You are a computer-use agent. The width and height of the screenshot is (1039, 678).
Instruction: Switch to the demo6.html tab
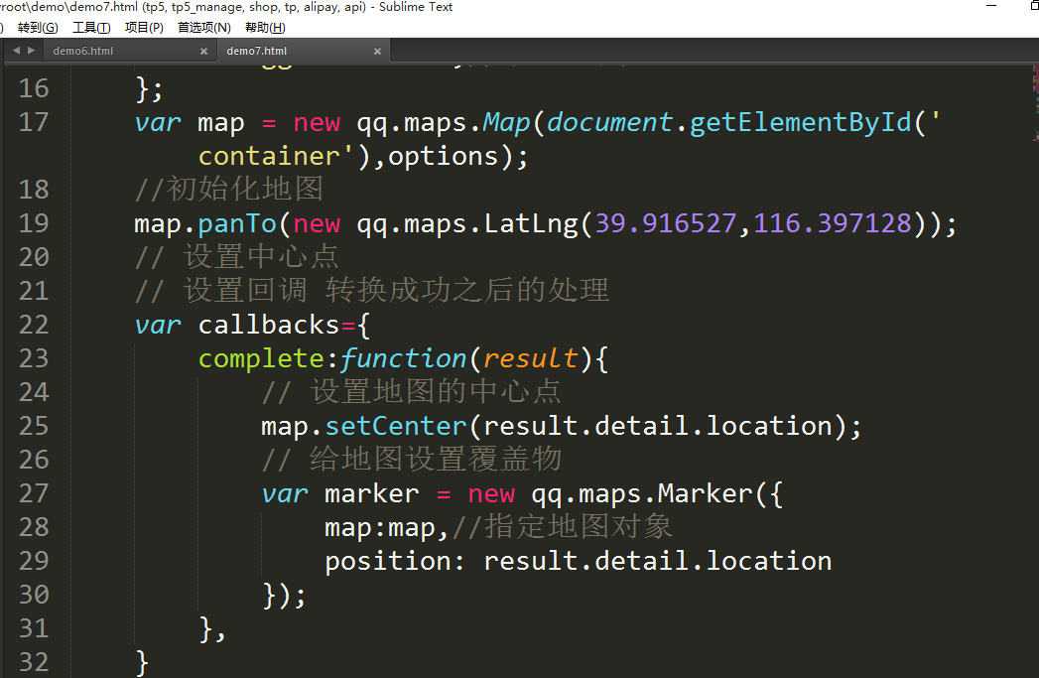(x=83, y=51)
